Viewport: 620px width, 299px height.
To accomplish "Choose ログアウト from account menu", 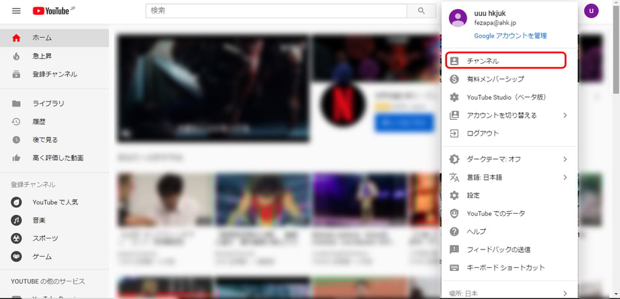I will tap(510, 134).
